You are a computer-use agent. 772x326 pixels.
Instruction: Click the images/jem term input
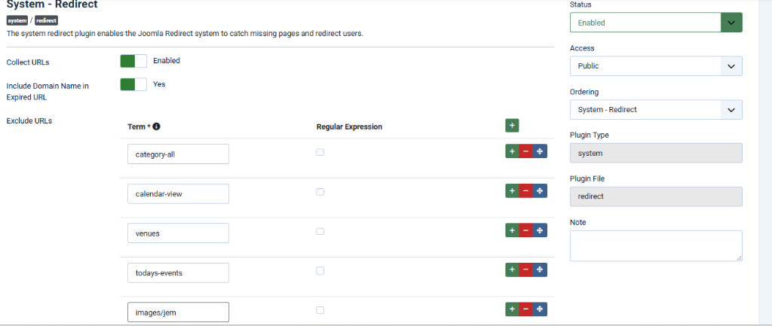click(178, 312)
